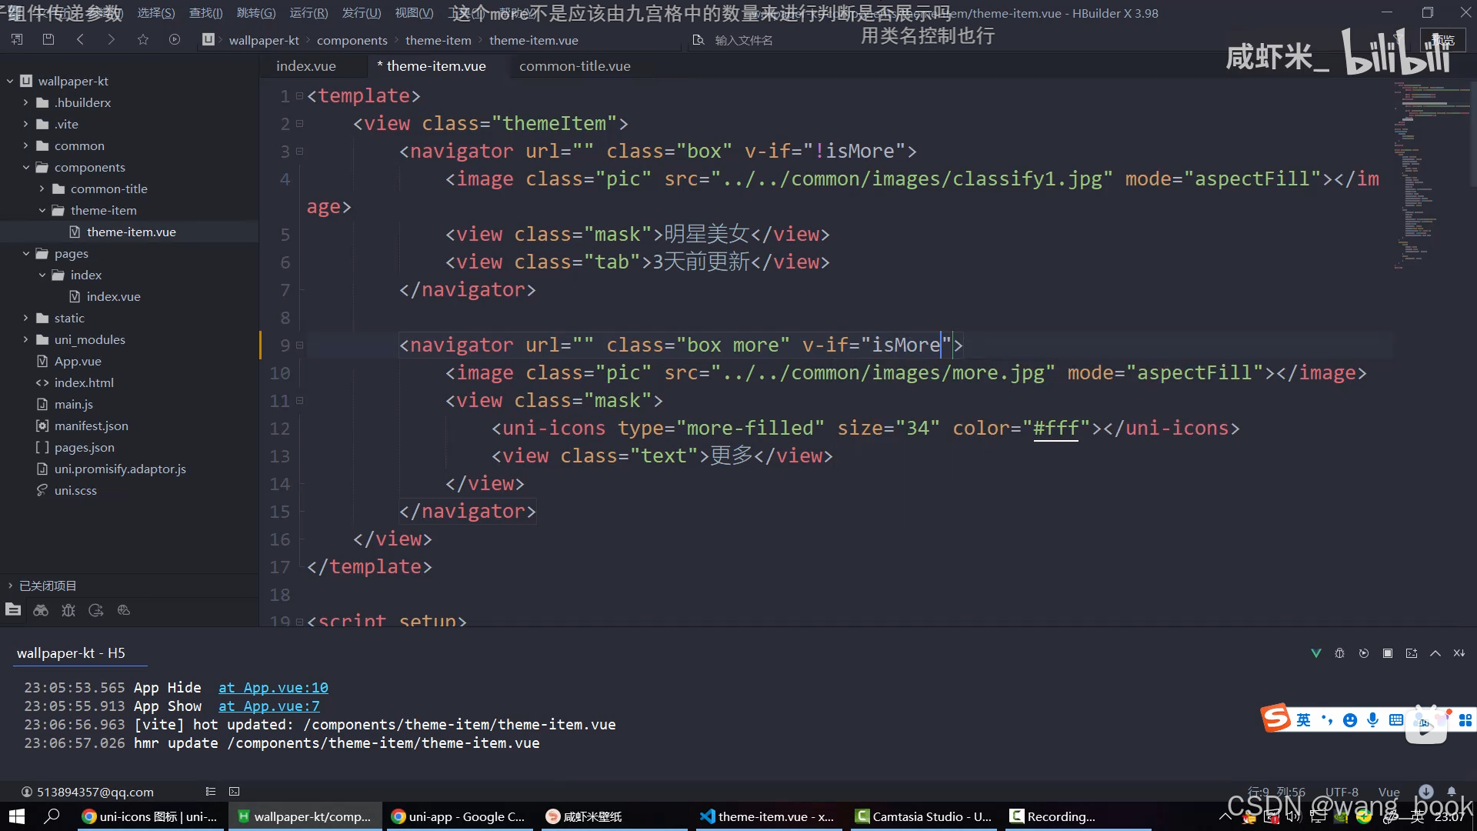Open the App.vue:10 console link
The image size is (1477, 831).
click(273, 688)
